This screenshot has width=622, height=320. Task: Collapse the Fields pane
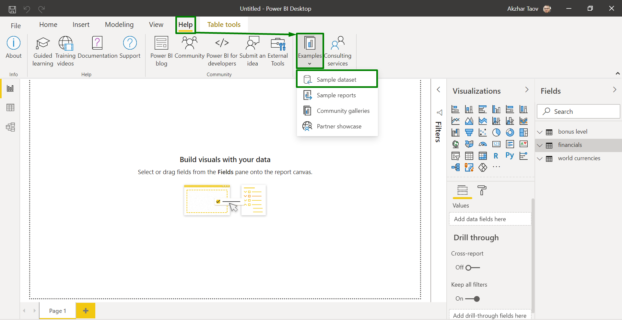tap(615, 90)
